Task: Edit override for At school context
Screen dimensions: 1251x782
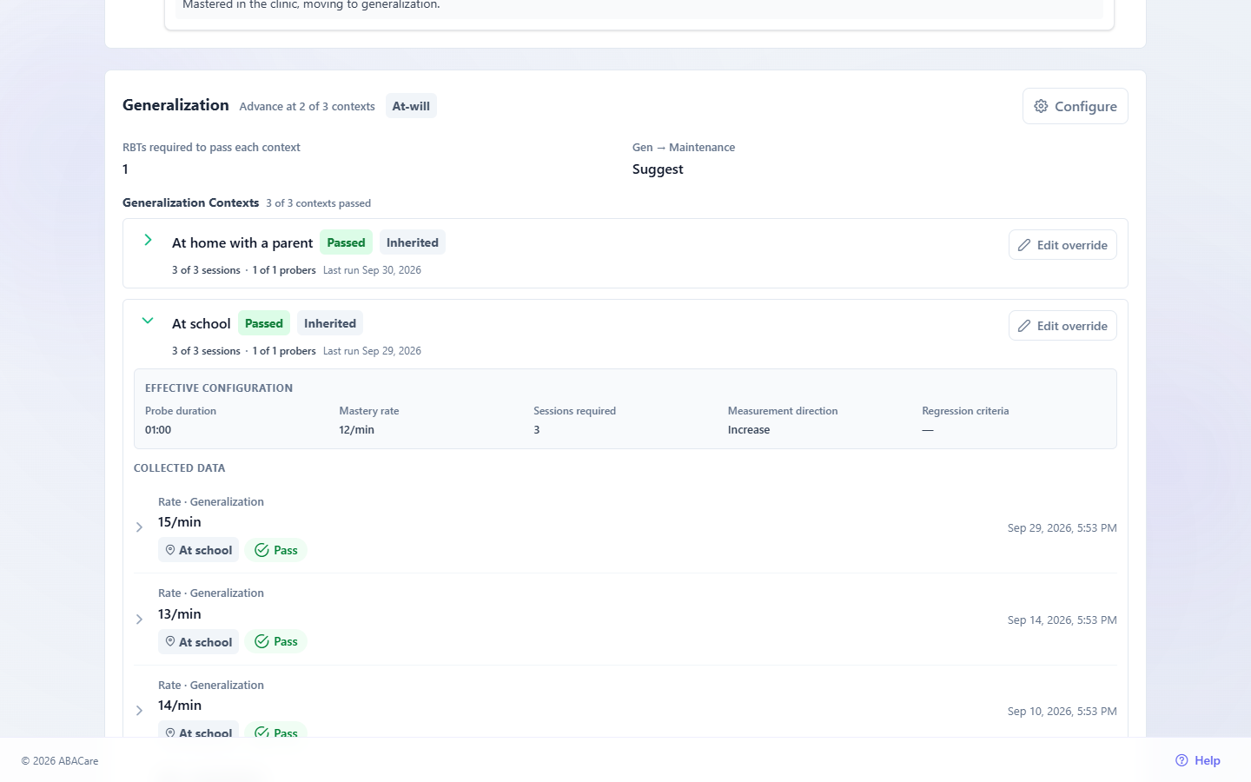Action: pos(1062,326)
